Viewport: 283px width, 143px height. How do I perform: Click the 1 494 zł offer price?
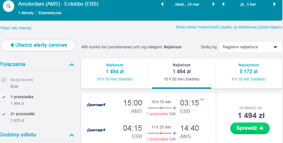point(251,116)
